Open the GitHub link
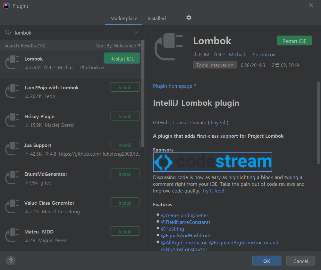 coord(161,123)
